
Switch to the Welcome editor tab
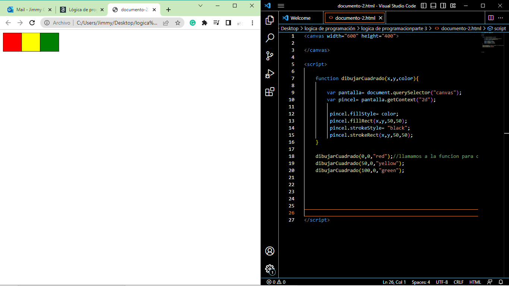coord(300,18)
